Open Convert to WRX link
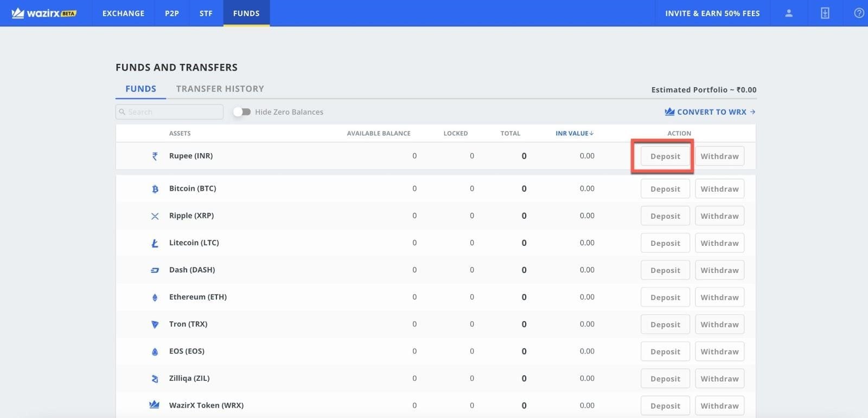 click(710, 112)
